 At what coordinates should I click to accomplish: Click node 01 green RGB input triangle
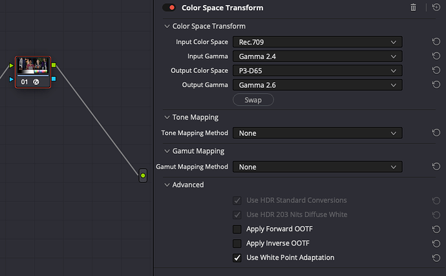pos(11,65)
